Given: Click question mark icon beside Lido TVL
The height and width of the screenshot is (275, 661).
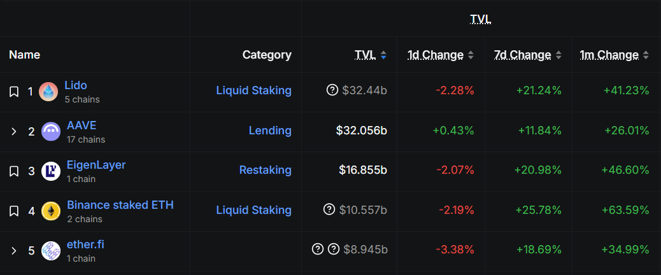Looking at the screenshot, I should coord(332,90).
